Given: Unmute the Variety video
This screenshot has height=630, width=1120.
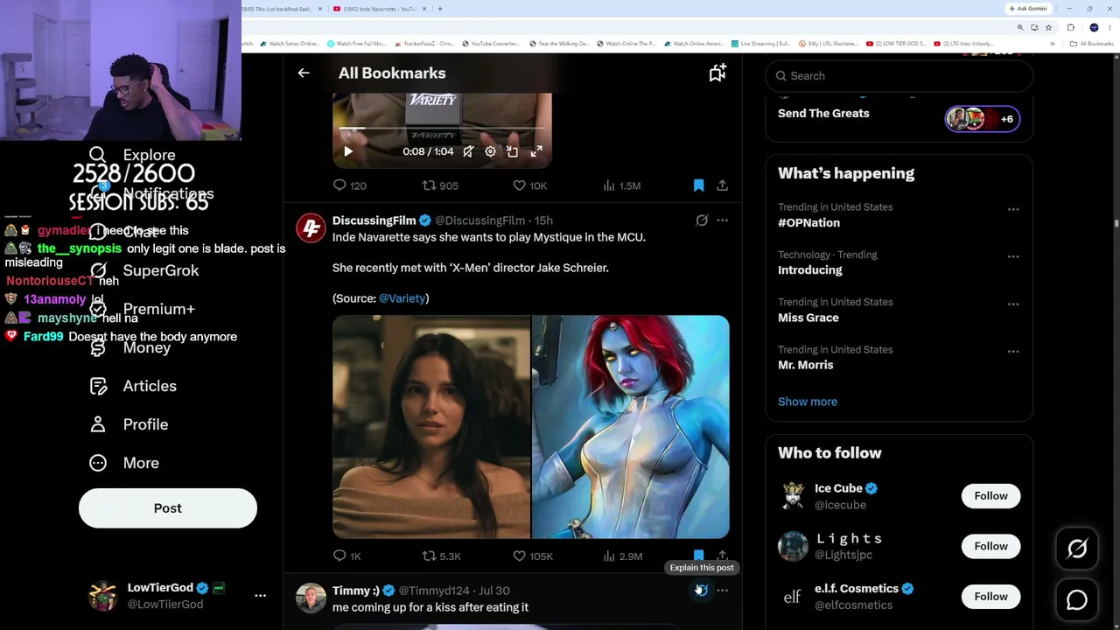Looking at the screenshot, I should tap(468, 151).
